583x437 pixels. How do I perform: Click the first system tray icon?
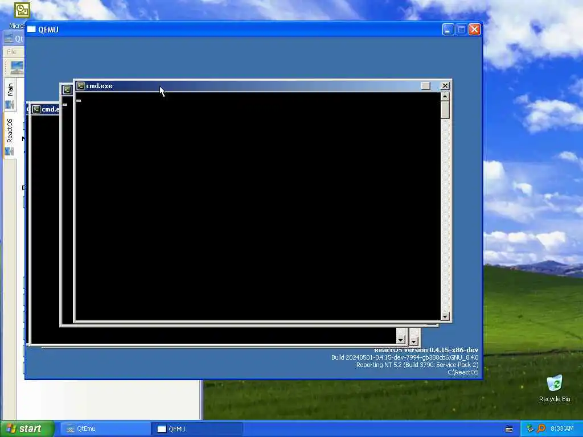[x=530, y=428]
